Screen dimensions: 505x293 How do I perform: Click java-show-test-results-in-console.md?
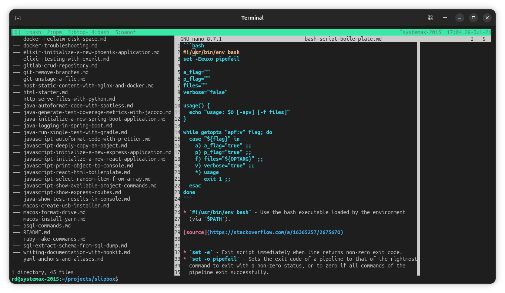pos(77,199)
